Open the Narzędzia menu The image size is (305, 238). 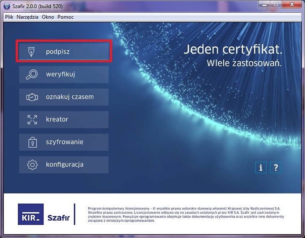(x=27, y=17)
